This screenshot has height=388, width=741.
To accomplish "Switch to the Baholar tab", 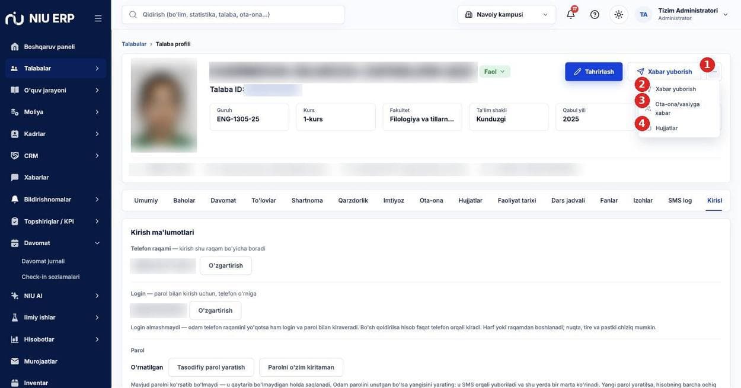I will (x=184, y=200).
